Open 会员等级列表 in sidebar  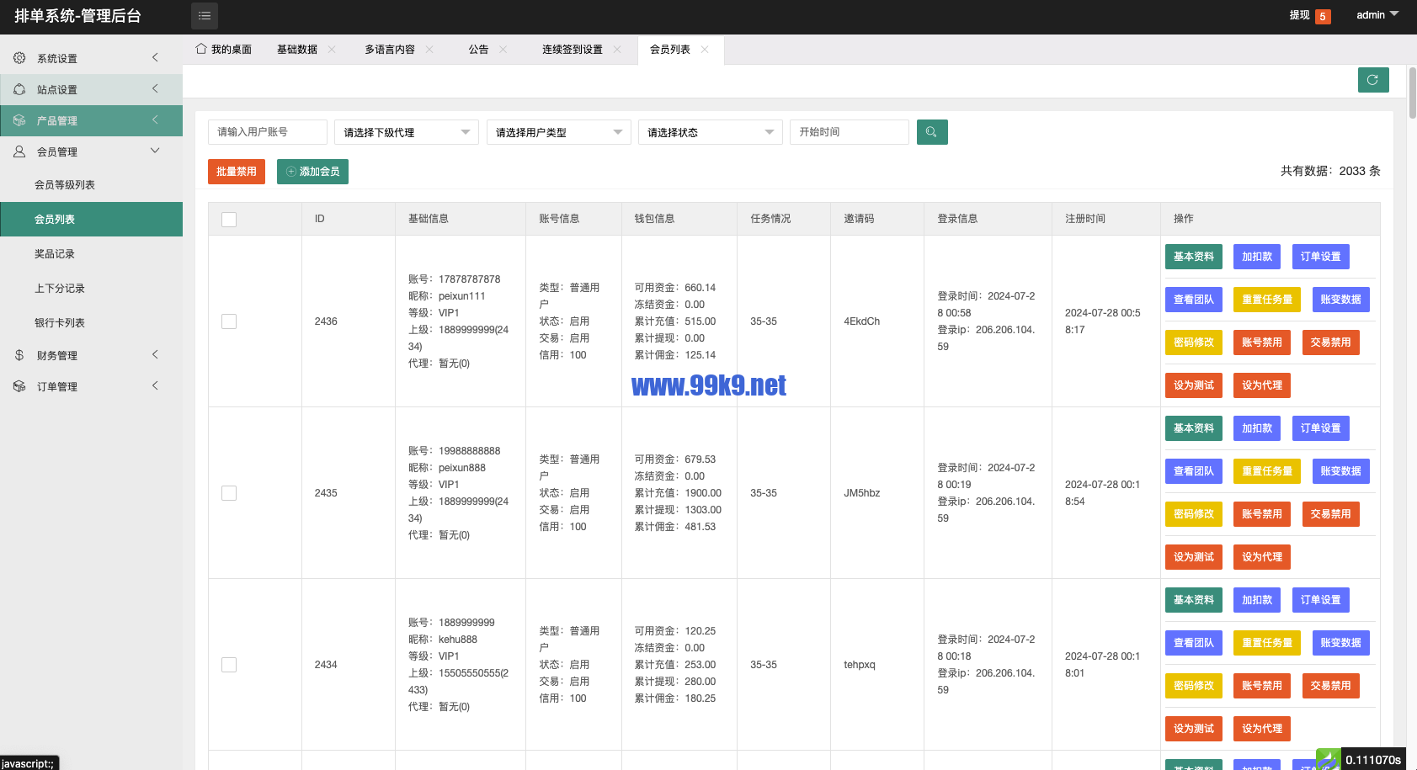pyautogui.click(x=91, y=185)
